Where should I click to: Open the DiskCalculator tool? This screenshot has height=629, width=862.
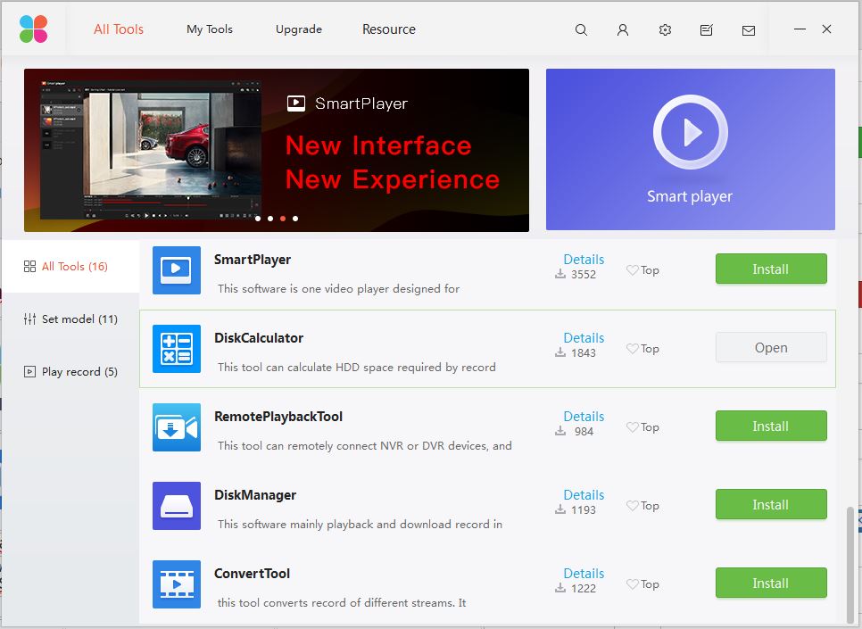pyautogui.click(x=770, y=348)
